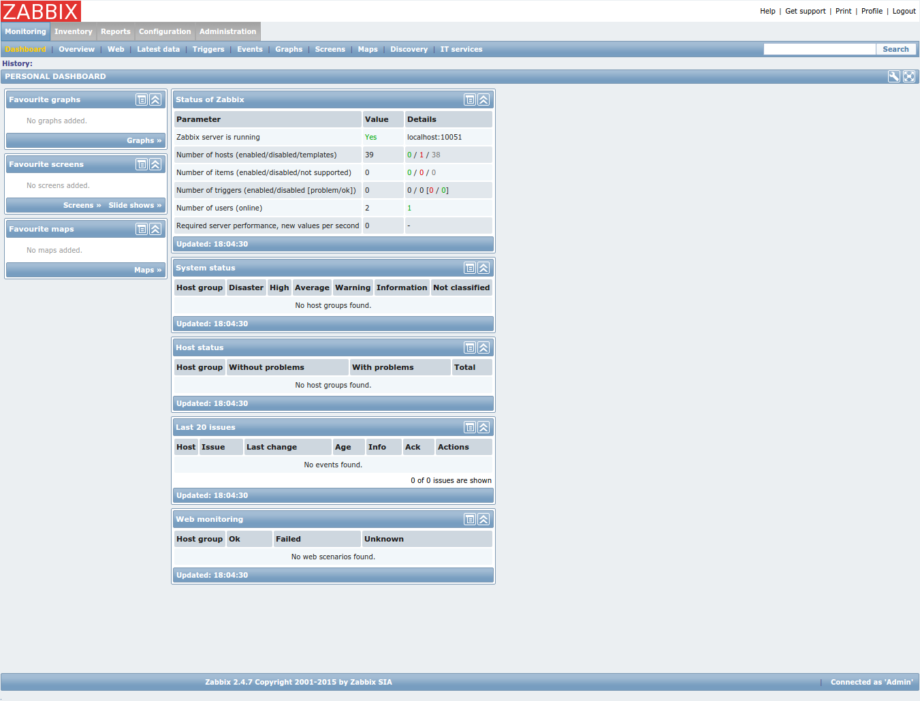Click the 'Number of users (online)' row
This screenshot has width=920, height=701.
point(333,208)
